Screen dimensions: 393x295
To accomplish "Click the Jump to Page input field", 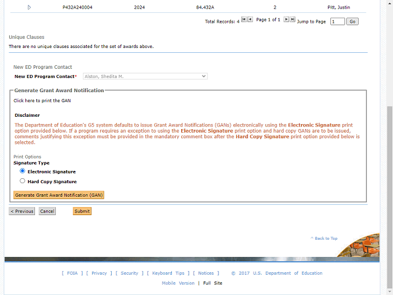I will 338,22.
